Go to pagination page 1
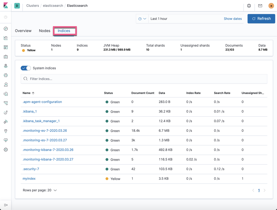Image resolution: width=277 pixels, height=210 pixels. point(259,190)
